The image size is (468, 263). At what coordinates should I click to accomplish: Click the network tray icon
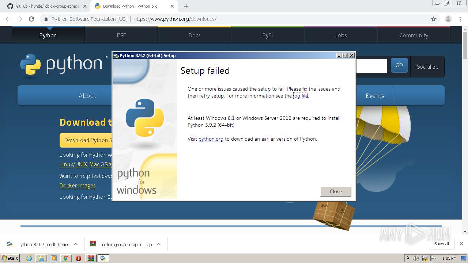pos(424,258)
